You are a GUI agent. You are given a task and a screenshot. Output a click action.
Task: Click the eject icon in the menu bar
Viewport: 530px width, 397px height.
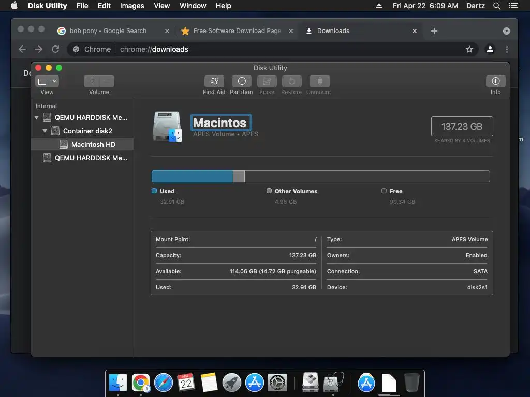click(x=379, y=6)
